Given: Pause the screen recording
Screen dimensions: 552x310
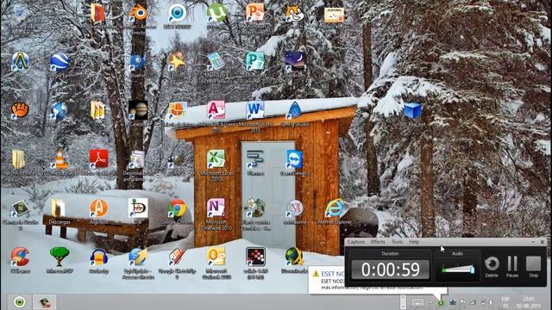Looking at the screenshot, I should pyautogui.click(x=512, y=266).
